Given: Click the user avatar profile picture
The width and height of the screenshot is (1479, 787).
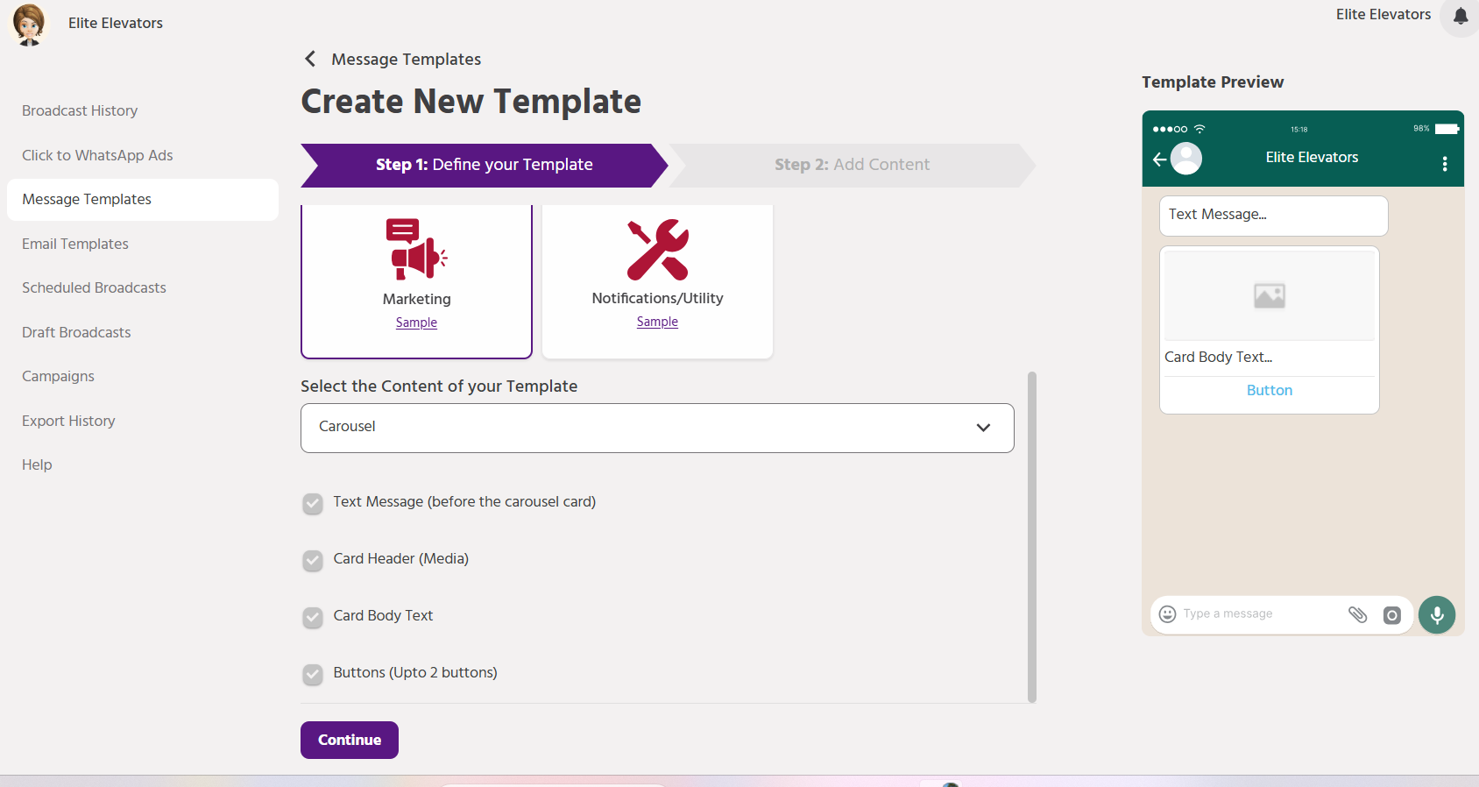Looking at the screenshot, I should pos(29,24).
